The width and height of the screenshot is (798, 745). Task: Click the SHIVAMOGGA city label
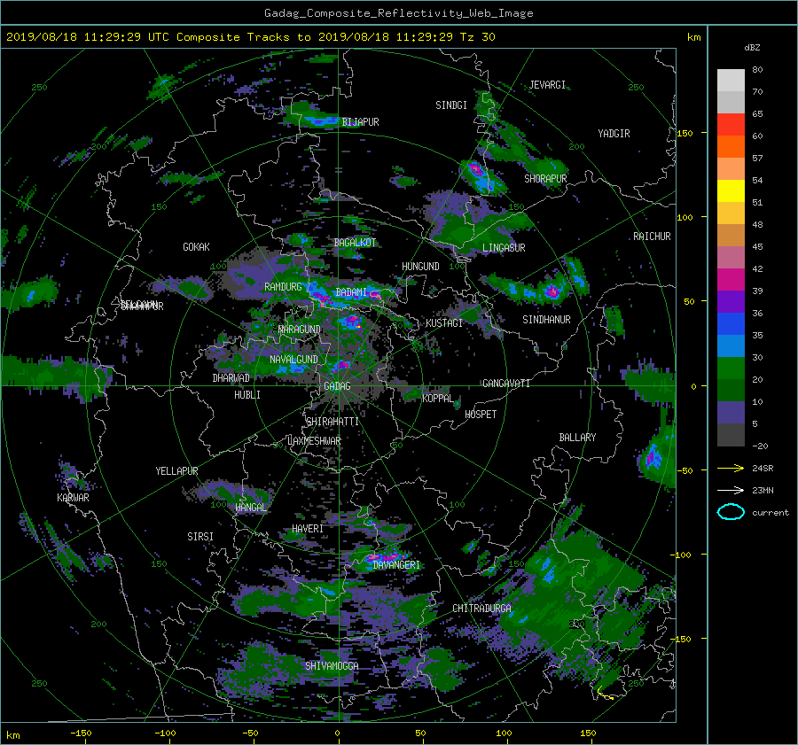pyautogui.click(x=332, y=666)
